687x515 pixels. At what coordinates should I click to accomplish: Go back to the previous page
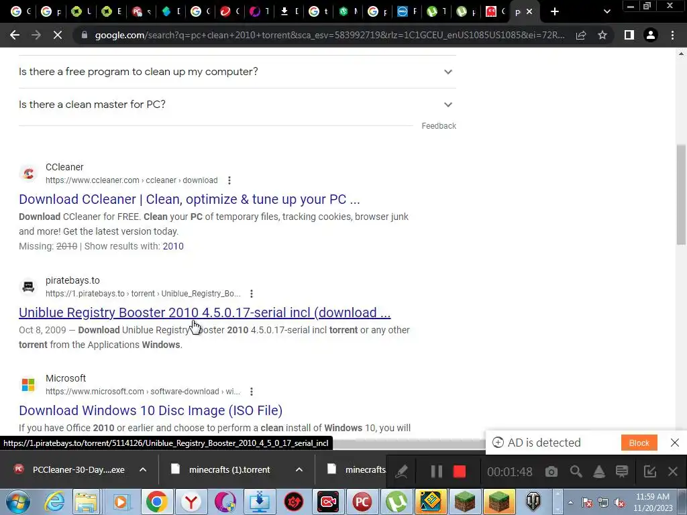[15, 35]
